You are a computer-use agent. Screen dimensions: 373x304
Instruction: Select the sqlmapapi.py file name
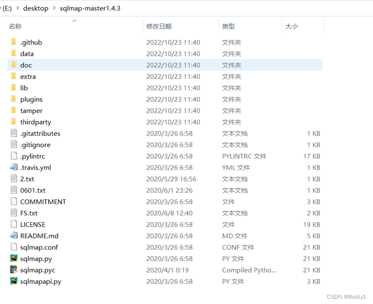coord(41,282)
